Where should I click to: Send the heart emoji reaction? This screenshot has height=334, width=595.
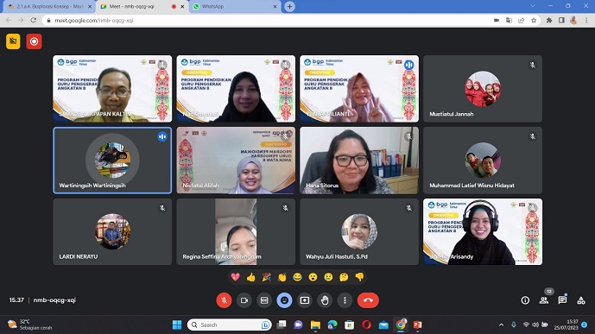coord(235,277)
